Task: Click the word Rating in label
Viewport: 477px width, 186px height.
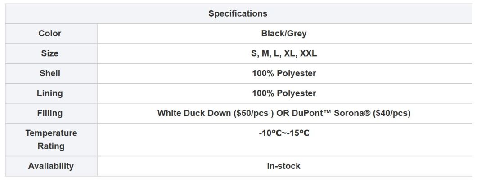Action: [51, 146]
